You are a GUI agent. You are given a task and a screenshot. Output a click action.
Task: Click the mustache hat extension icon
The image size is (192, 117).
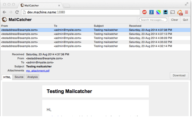165,12
